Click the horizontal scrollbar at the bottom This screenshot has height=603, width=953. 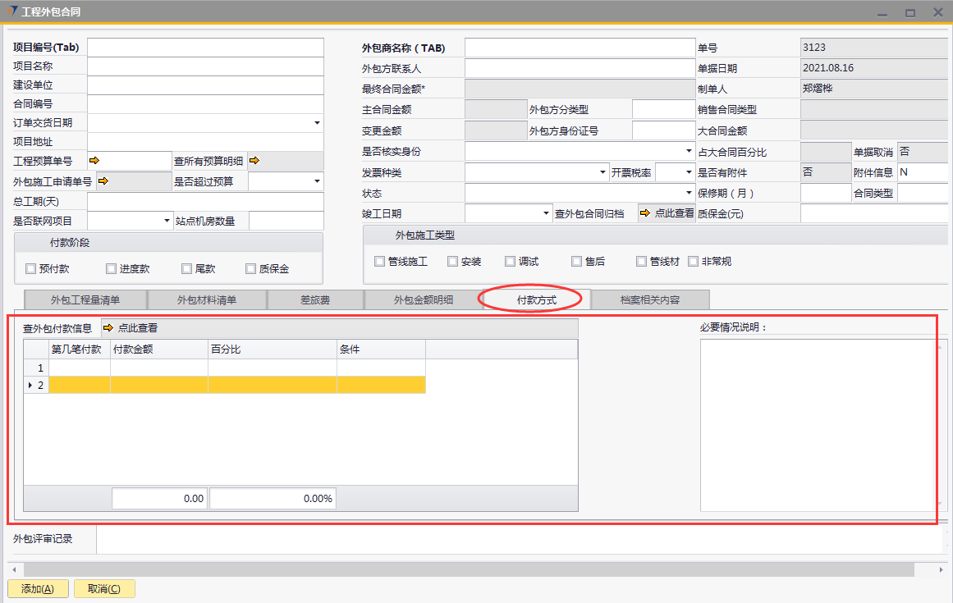pyautogui.click(x=460, y=569)
